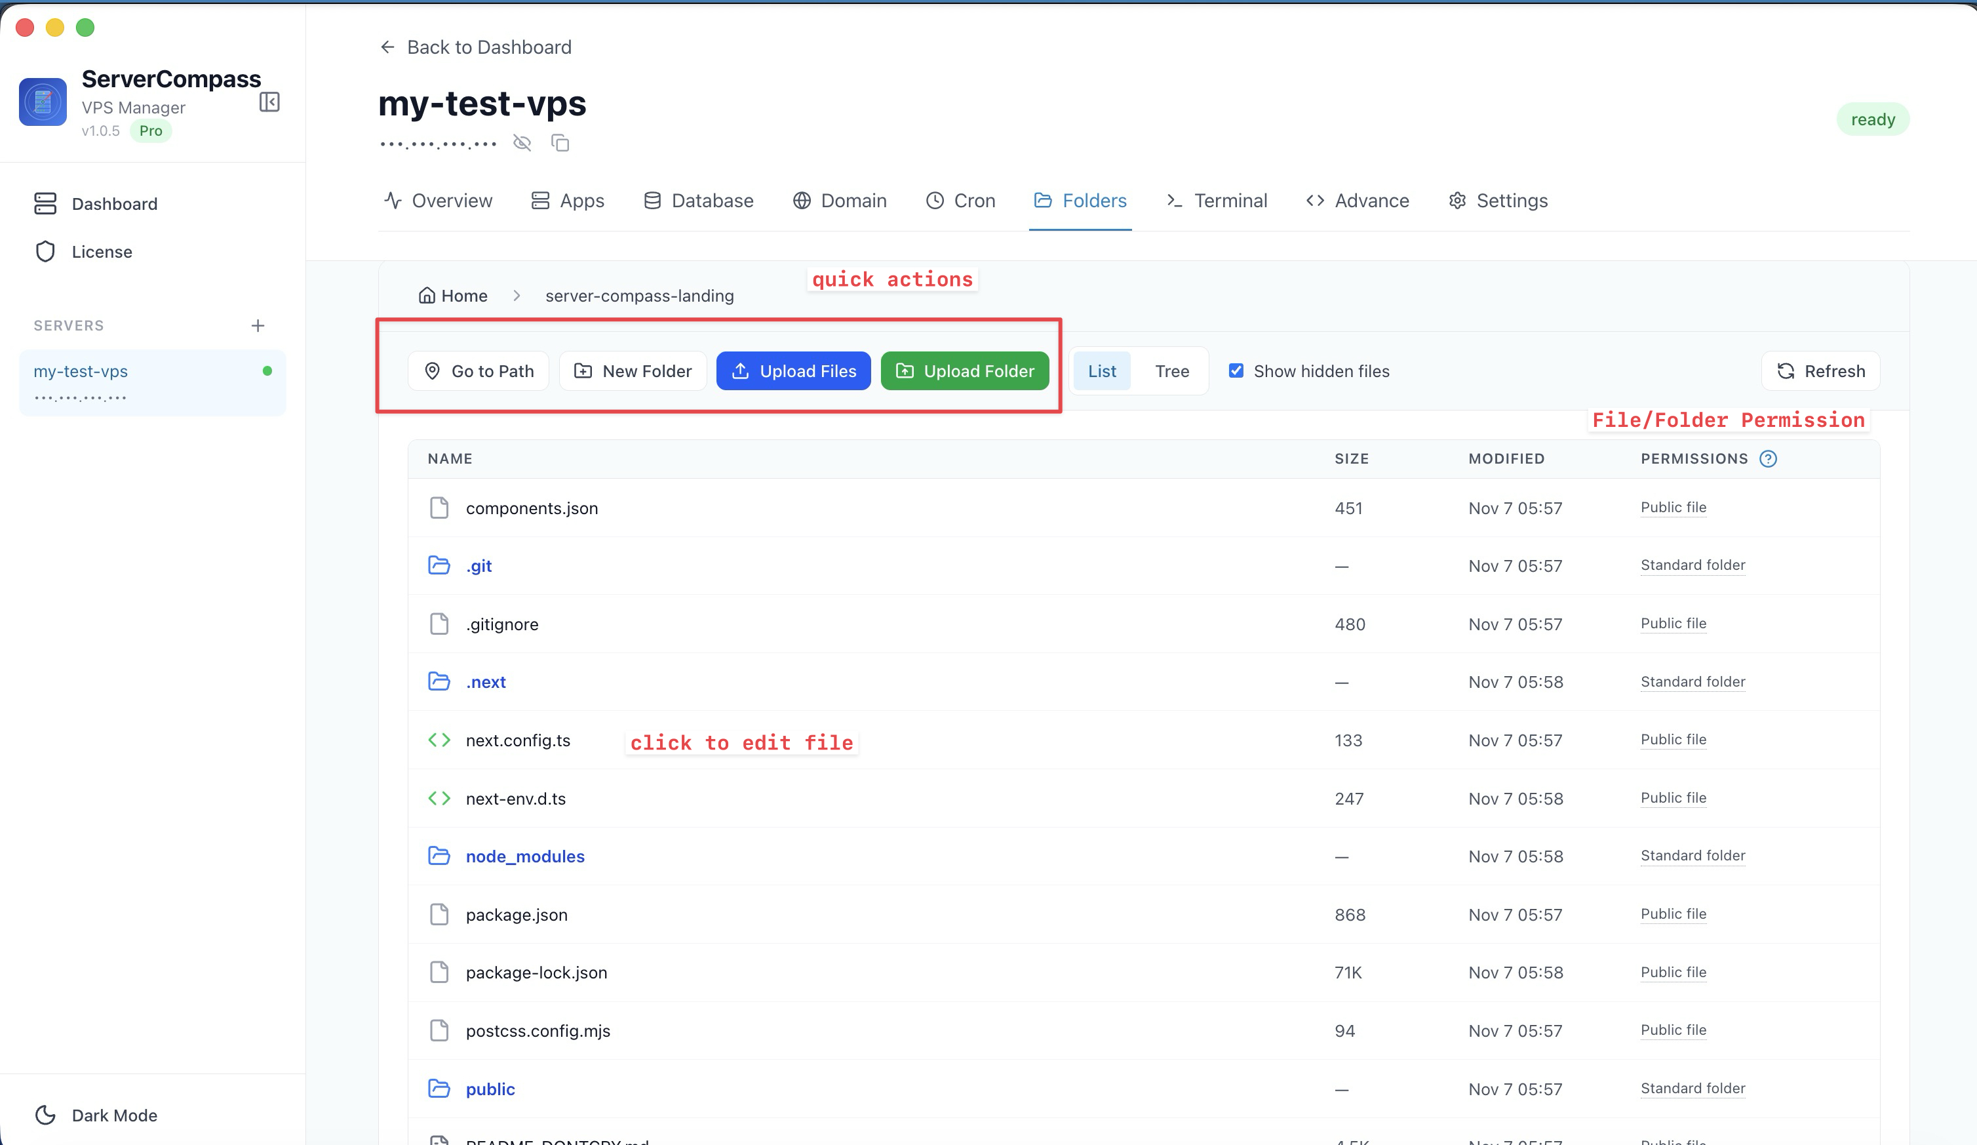Open node_modules folder
This screenshot has height=1145, width=1977.
click(x=525, y=856)
